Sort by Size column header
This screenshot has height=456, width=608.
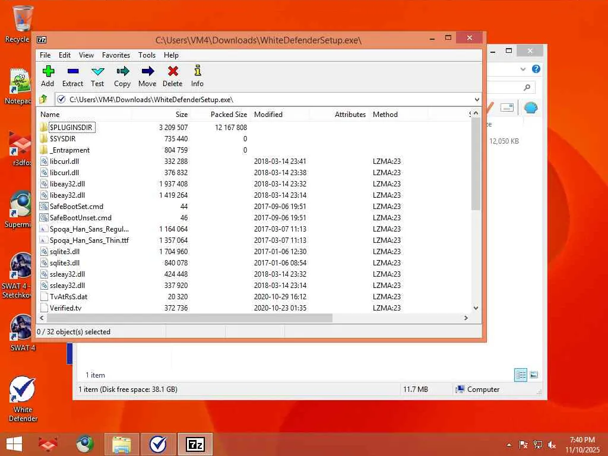[161, 115]
